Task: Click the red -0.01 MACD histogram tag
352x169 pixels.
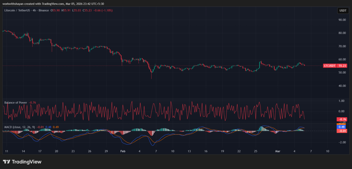Action: click(341, 131)
